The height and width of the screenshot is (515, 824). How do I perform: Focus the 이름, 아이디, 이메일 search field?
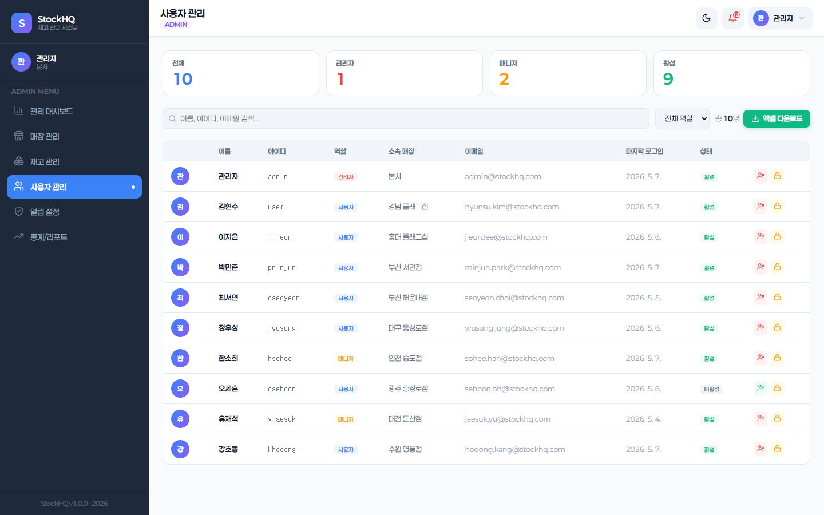406,118
